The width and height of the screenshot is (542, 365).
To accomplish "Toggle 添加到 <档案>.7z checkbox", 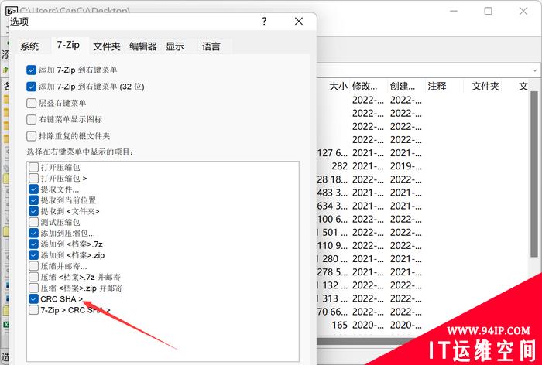I will (33, 244).
